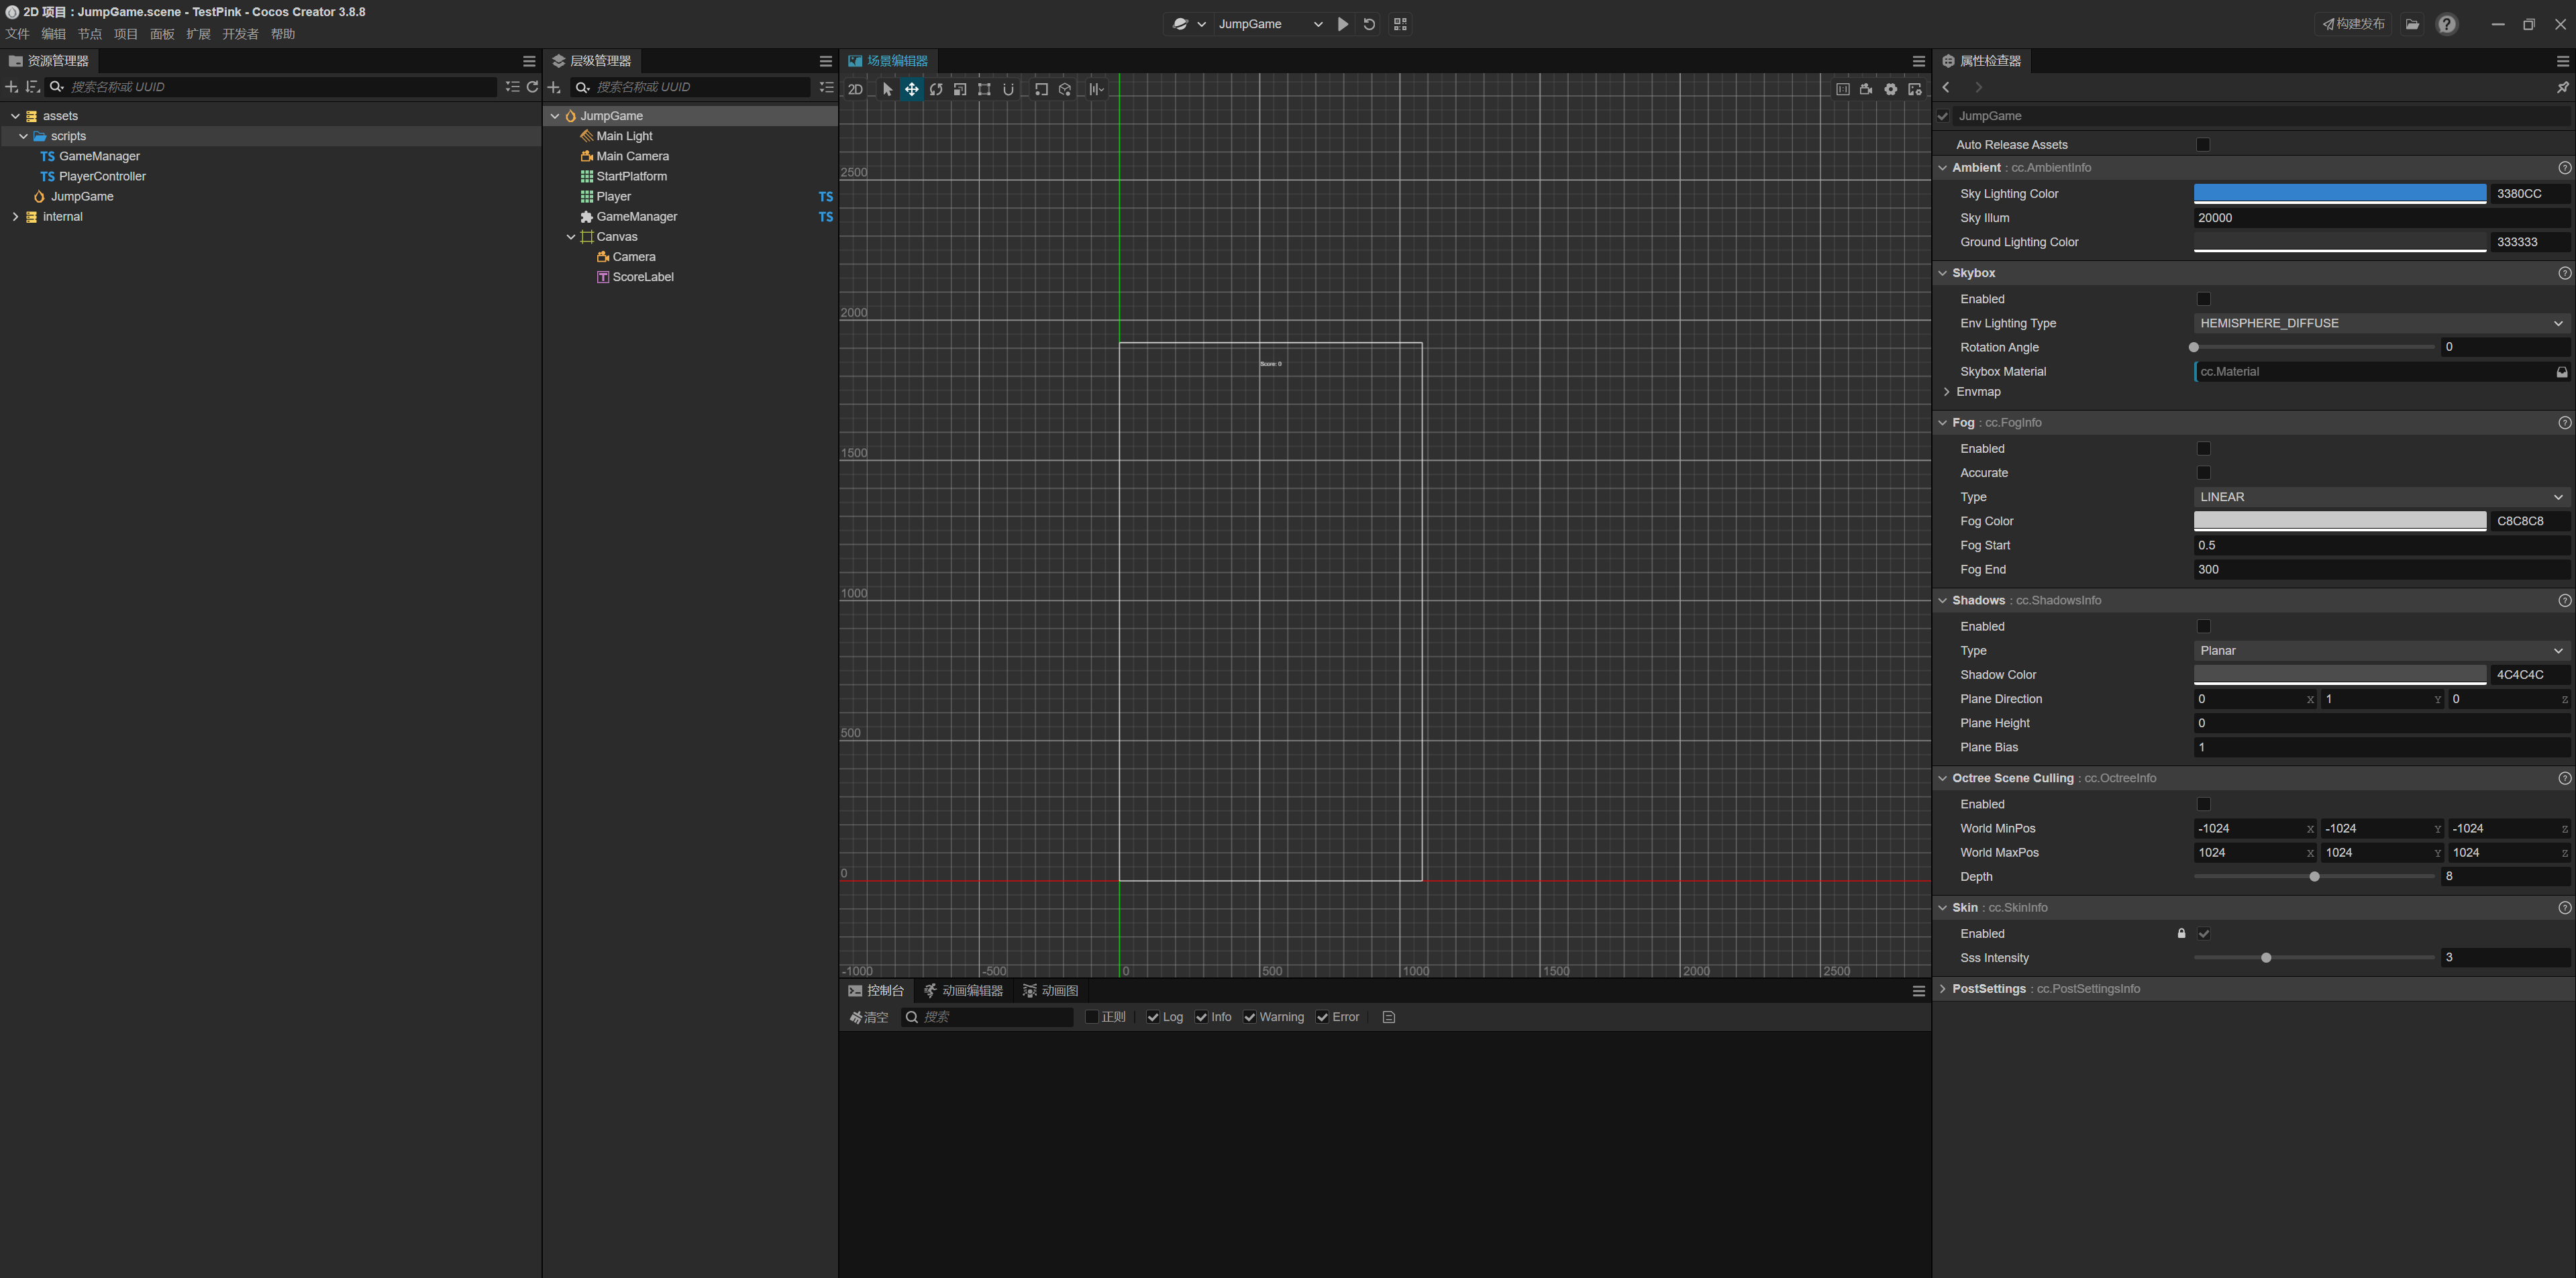Select the Rotate tool in scene toolbar
Viewport: 2576px width, 1278px height.
(935, 89)
